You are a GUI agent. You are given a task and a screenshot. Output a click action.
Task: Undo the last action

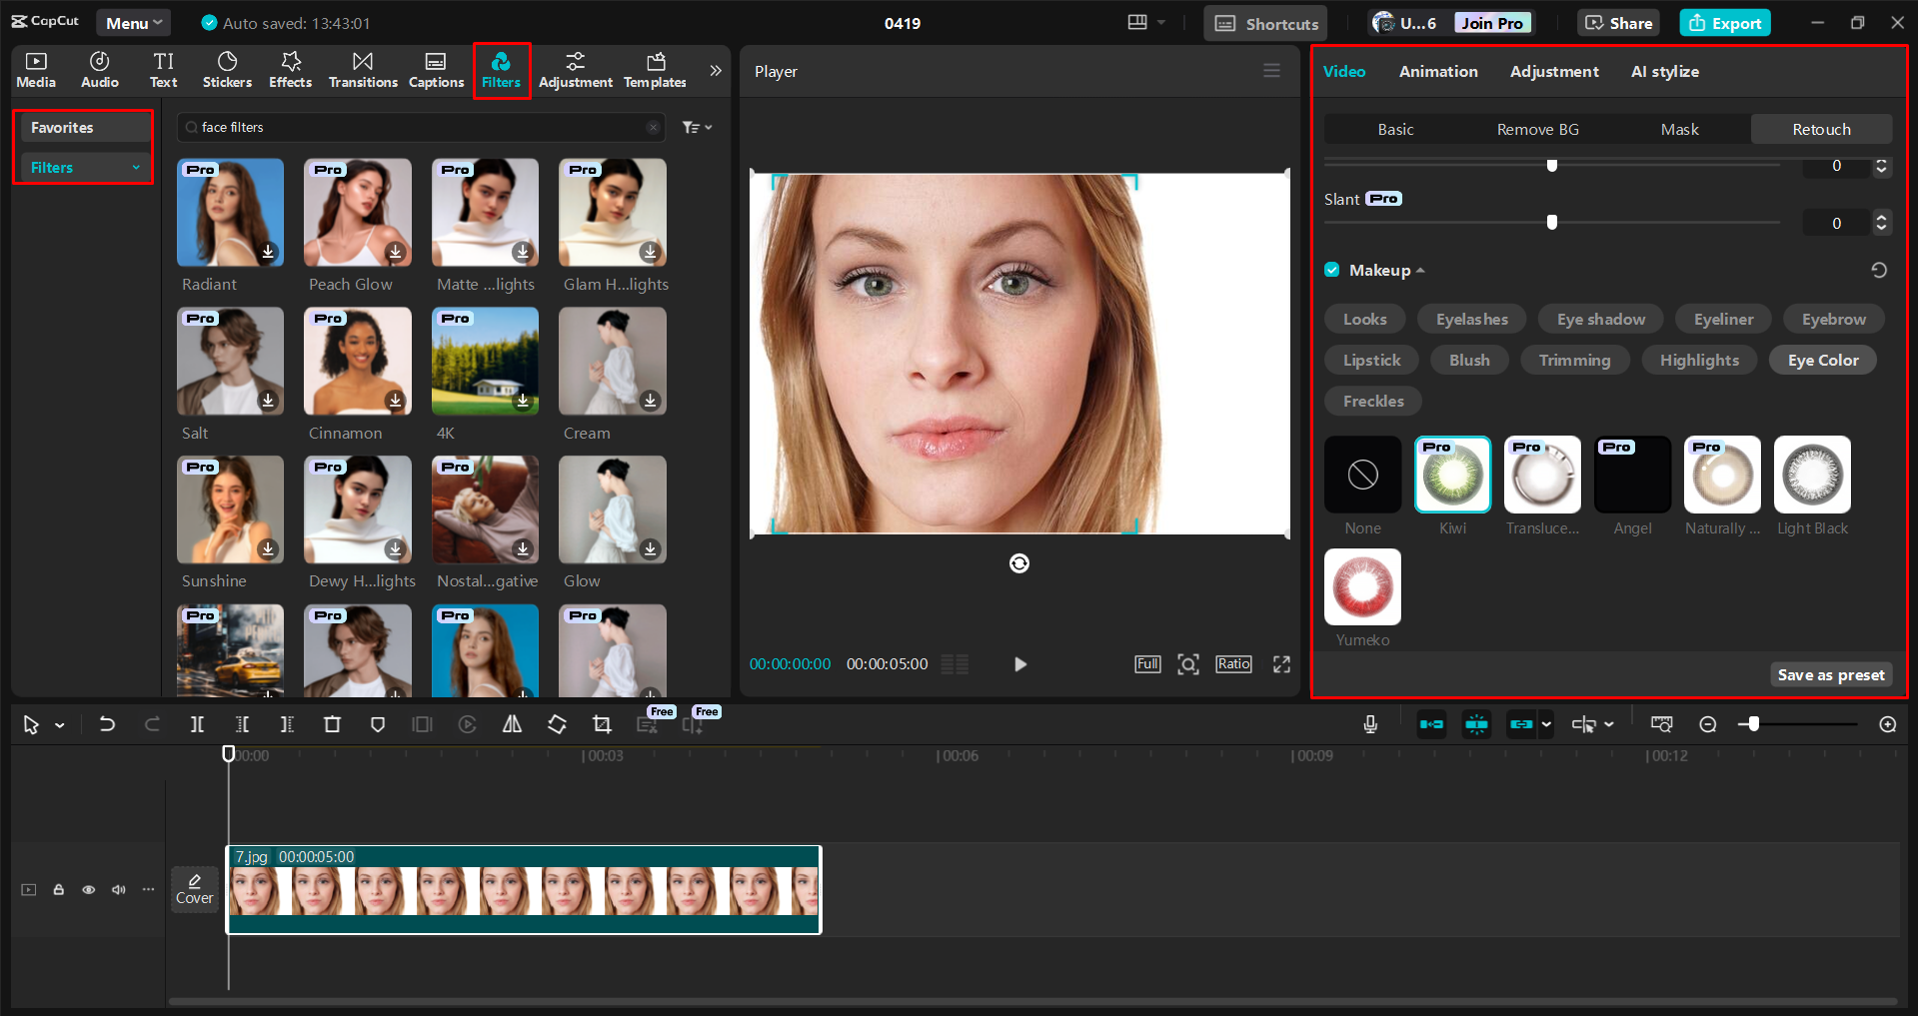(107, 724)
